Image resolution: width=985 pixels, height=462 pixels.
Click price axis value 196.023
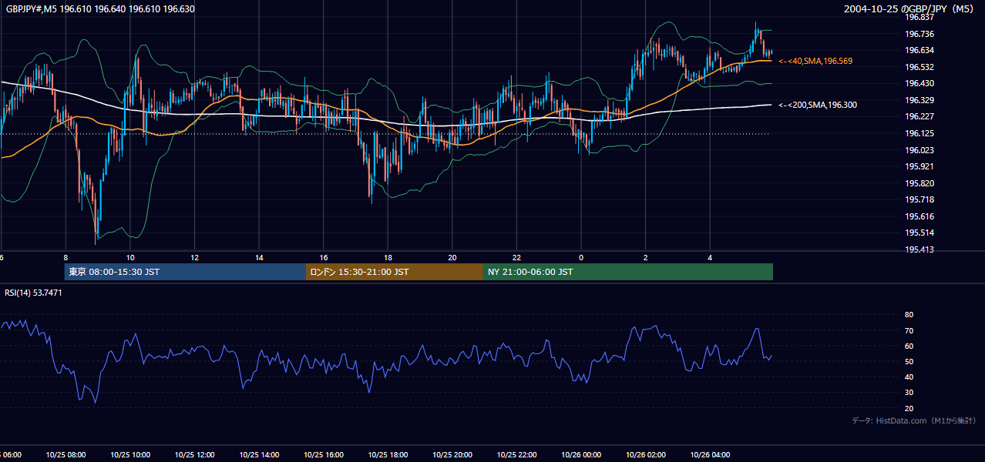919,150
